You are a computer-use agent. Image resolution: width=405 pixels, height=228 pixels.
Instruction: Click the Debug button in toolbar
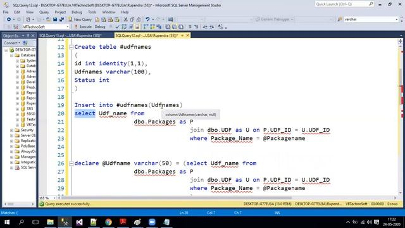100,27
